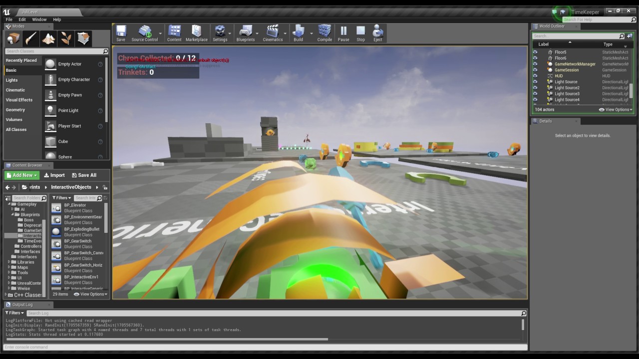Image resolution: width=639 pixels, height=359 pixels.
Task: Click the Settings toolbar icon
Action: click(220, 33)
